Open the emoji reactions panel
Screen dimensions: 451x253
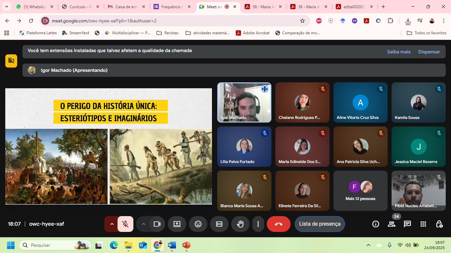(x=198, y=224)
